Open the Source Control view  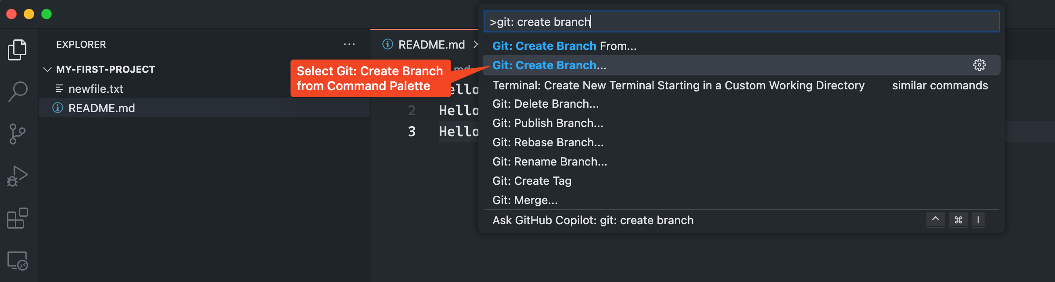18,134
